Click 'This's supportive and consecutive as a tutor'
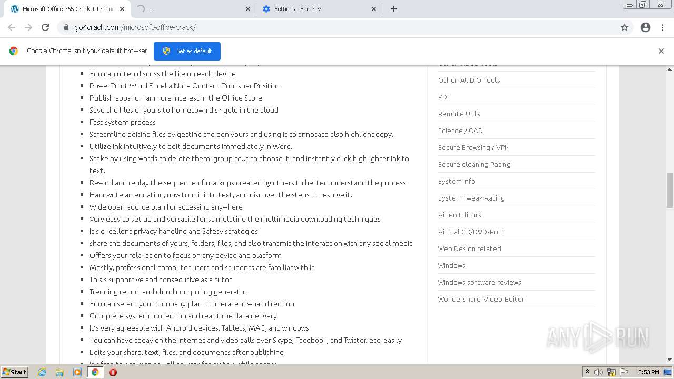 (161, 280)
